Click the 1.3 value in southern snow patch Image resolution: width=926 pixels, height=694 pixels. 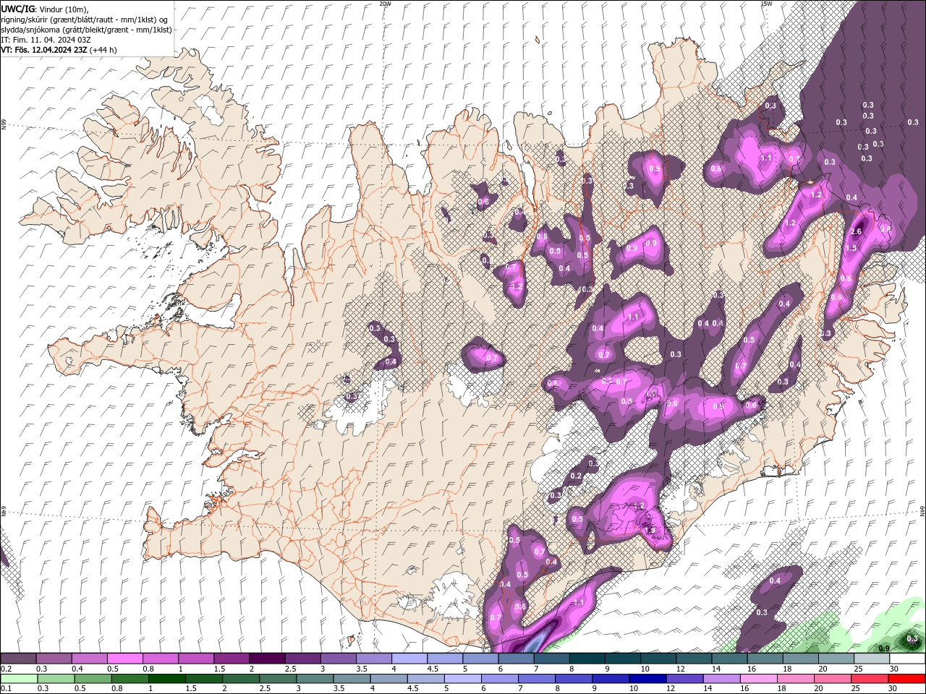coord(649,531)
